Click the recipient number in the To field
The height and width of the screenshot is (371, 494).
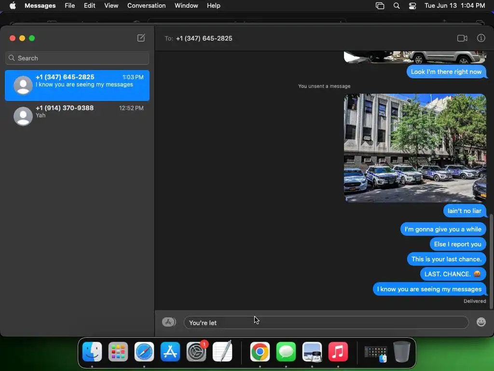click(204, 38)
